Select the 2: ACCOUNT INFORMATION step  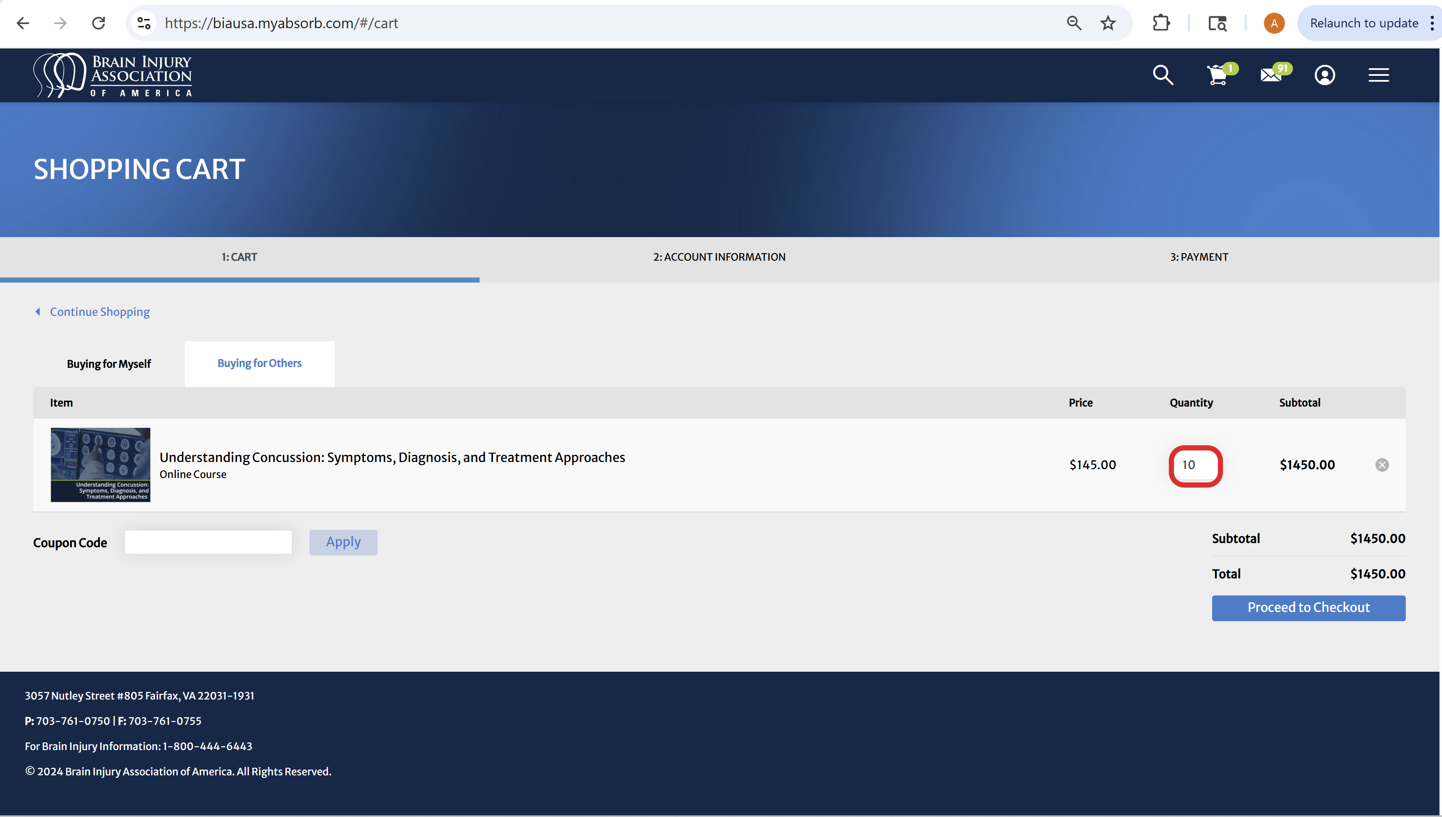click(x=719, y=257)
